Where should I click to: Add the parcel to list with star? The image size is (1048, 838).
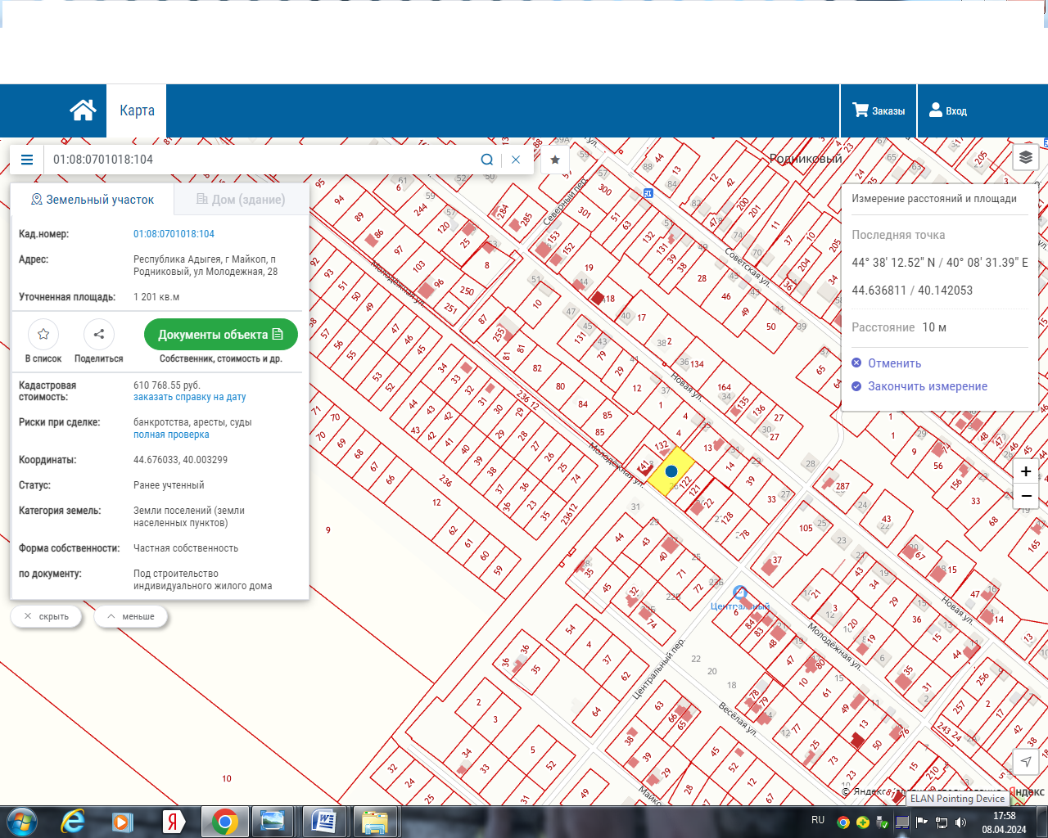click(x=43, y=334)
